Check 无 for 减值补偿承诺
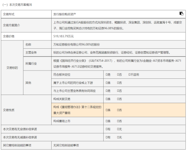 point(118,137)
